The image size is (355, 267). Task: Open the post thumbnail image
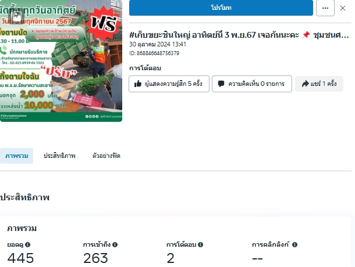[x=61, y=61]
